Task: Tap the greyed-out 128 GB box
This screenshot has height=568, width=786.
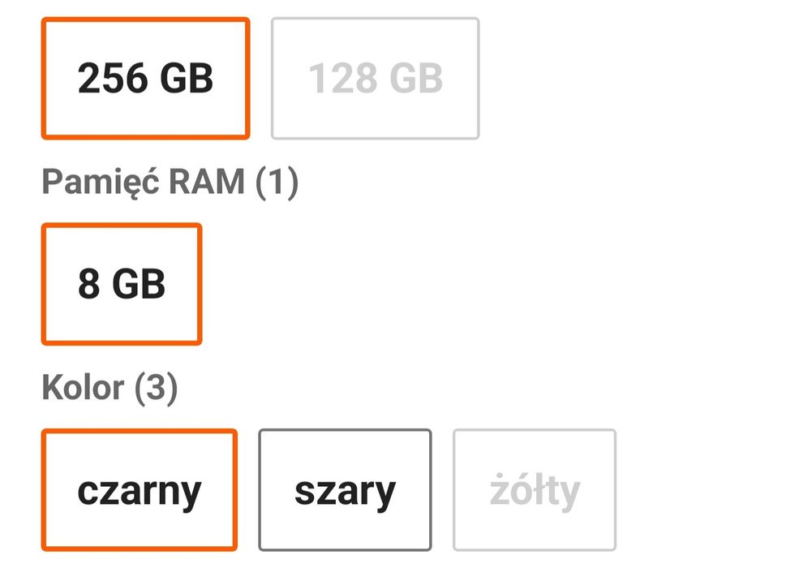Action: (x=376, y=79)
